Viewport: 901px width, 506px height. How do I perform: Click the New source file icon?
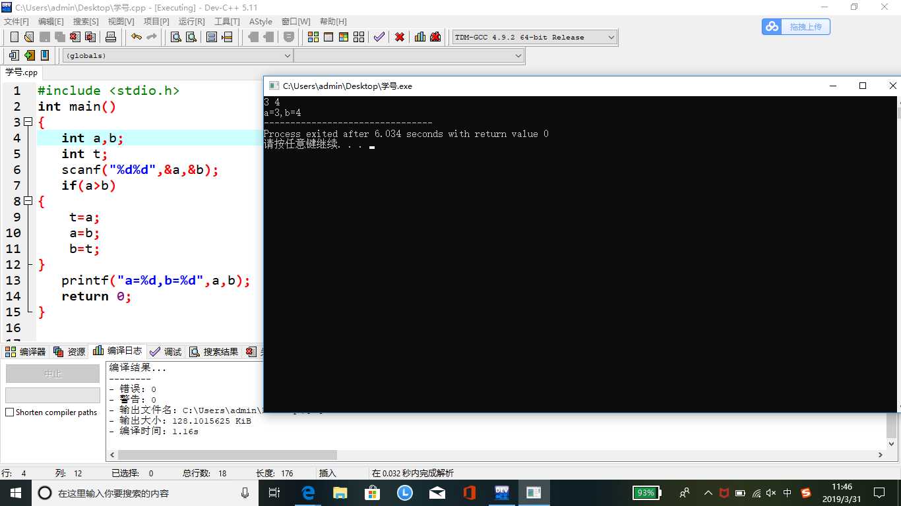13,37
